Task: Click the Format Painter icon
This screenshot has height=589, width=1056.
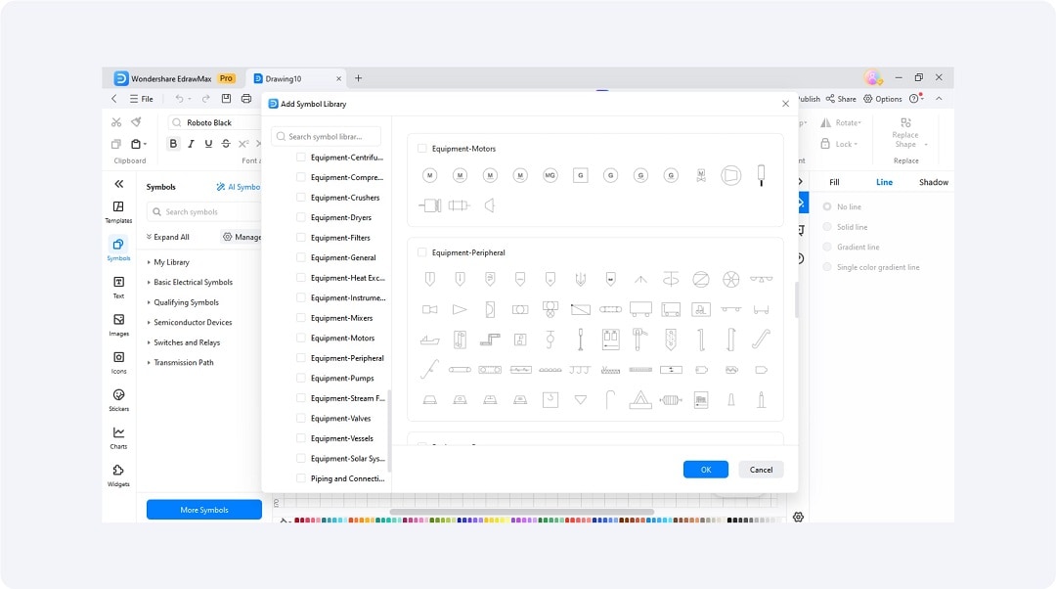Action: pos(137,122)
